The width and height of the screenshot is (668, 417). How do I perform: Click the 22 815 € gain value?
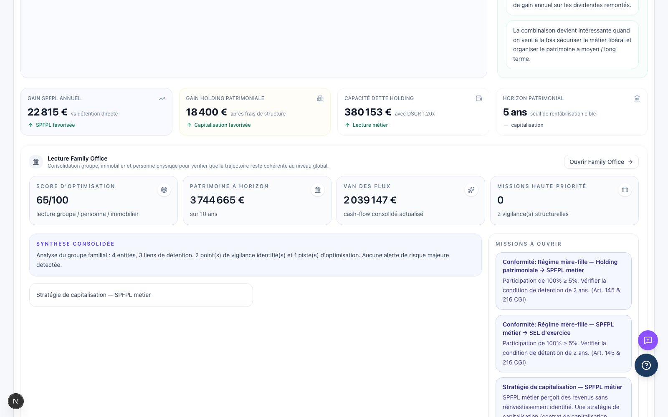(47, 112)
